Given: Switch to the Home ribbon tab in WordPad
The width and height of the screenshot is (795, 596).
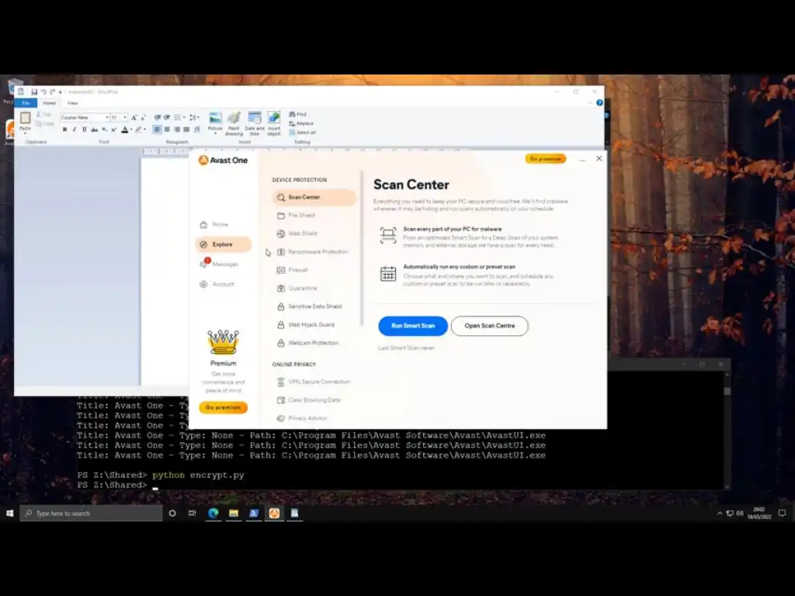Looking at the screenshot, I should (49, 103).
